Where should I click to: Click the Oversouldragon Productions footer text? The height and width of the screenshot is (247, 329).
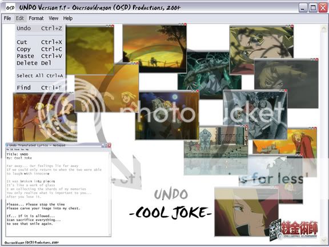click(31, 242)
